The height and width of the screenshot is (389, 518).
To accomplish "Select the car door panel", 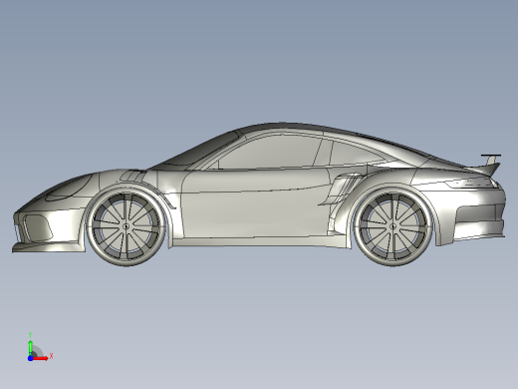I will (256, 203).
